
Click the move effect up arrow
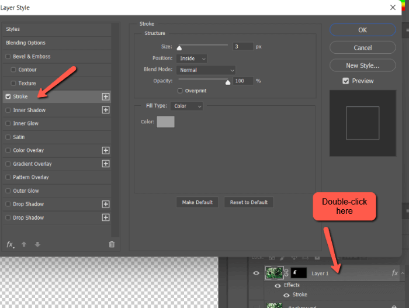[x=24, y=244]
